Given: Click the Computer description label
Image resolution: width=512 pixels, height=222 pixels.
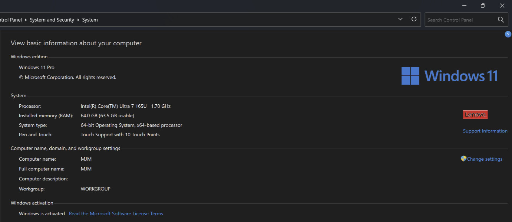Looking at the screenshot, I should coord(43,179).
